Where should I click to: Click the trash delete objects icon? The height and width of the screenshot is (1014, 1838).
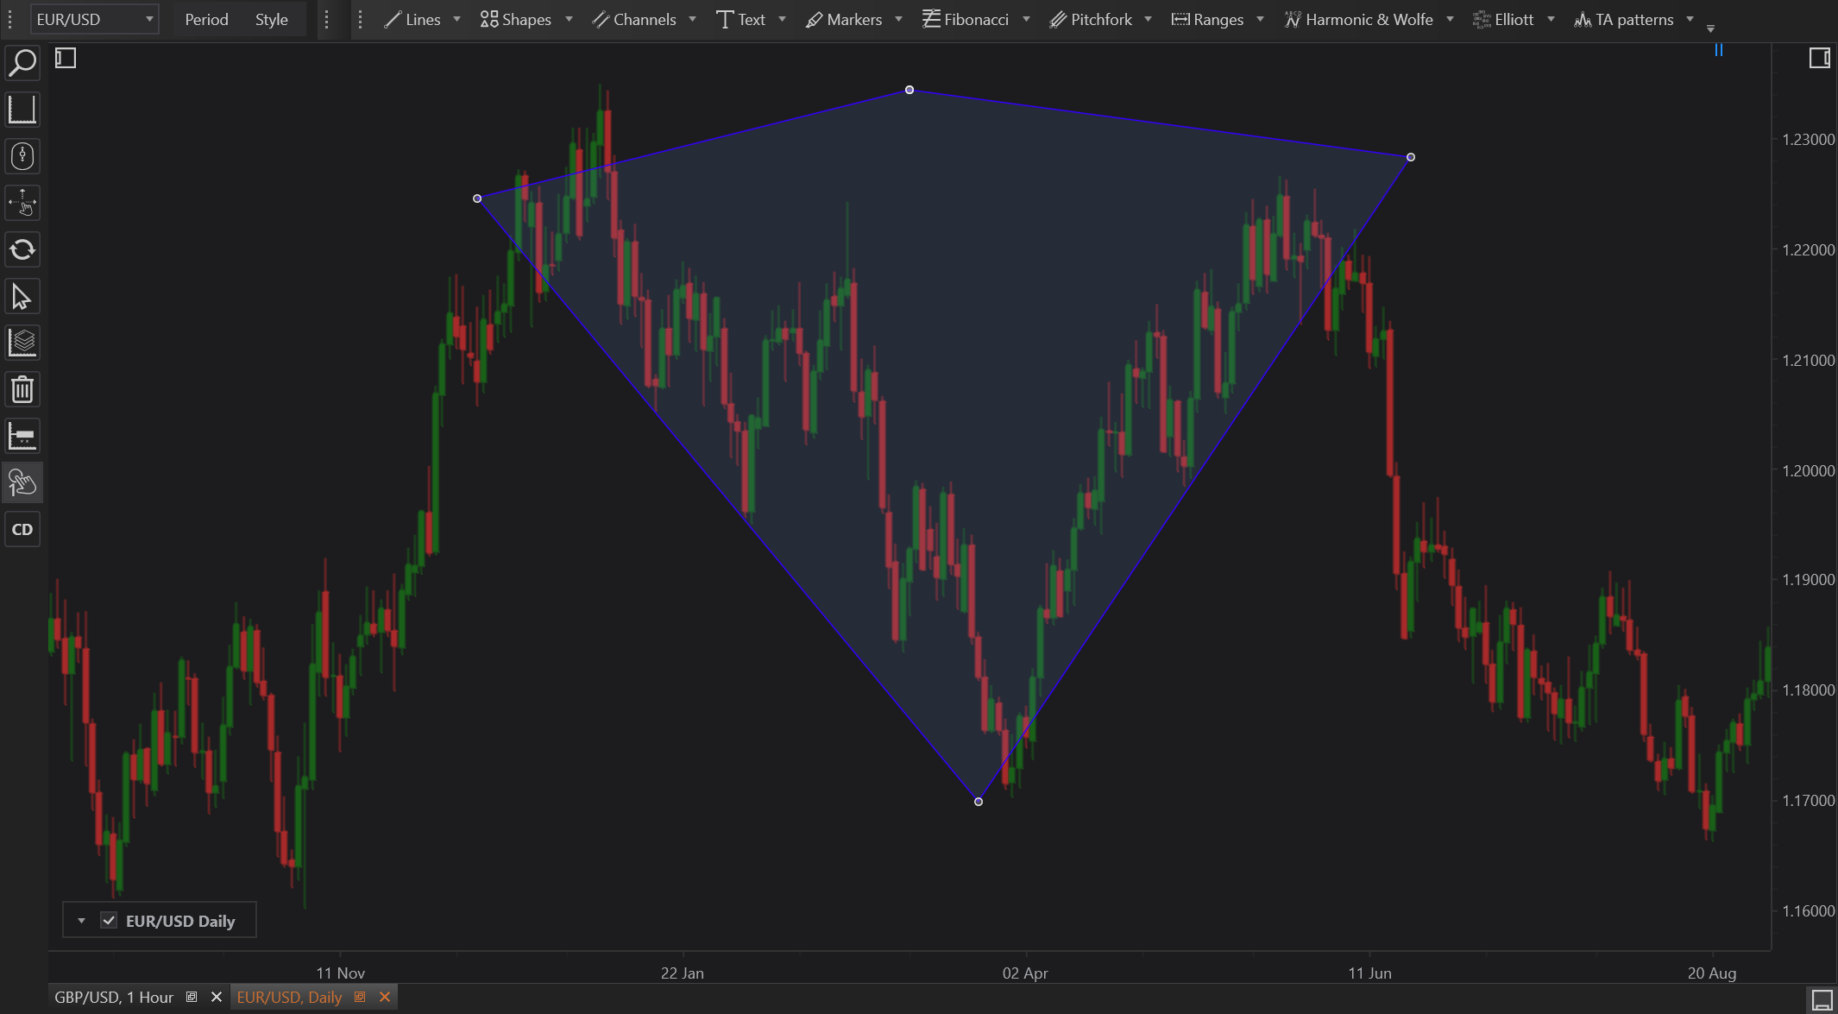[x=22, y=390]
